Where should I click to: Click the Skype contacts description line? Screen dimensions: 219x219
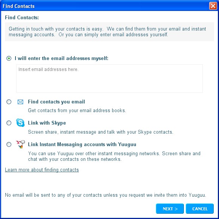click(100, 132)
